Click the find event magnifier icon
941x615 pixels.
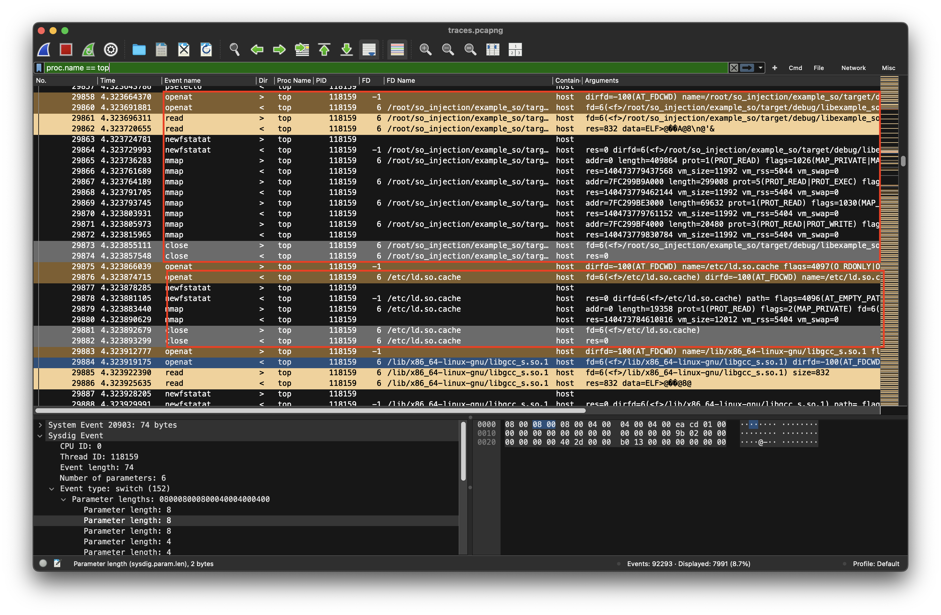point(234,49)
